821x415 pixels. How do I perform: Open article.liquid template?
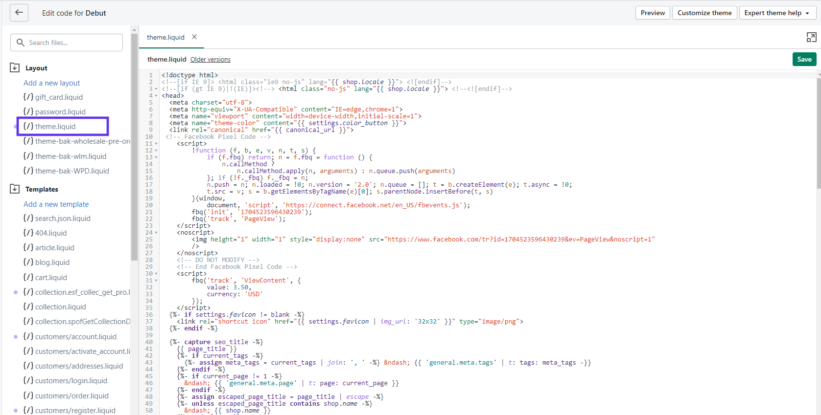(x=48, y=248)
